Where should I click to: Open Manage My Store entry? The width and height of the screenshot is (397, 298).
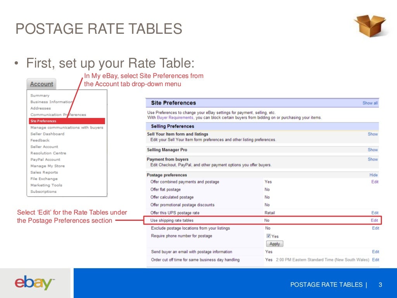(48, 166)
